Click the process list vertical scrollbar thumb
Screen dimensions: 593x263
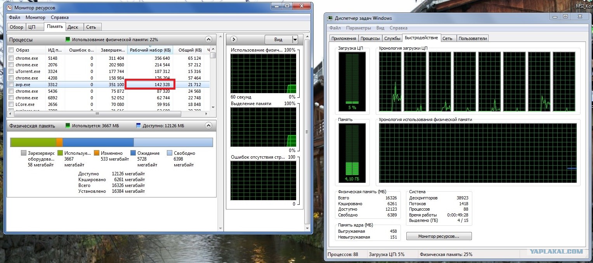[x=213, y=55]
